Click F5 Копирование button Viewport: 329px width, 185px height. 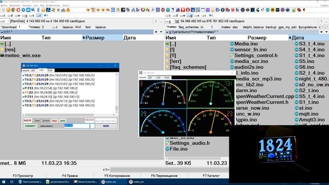pos(117,176)
